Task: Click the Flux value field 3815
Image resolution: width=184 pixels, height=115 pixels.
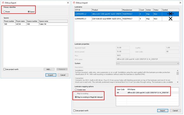Action: [x=123, y=56]
